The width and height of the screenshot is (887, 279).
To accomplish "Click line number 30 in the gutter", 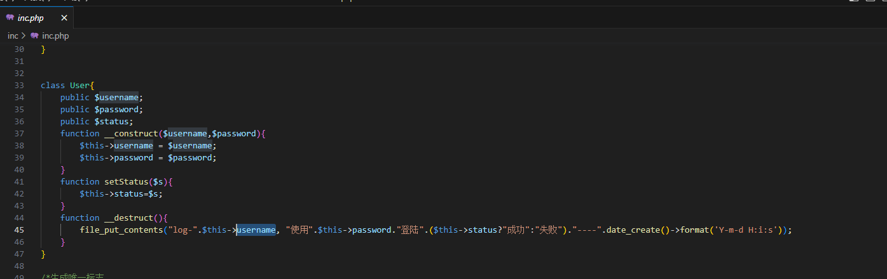I will point(18,49).
